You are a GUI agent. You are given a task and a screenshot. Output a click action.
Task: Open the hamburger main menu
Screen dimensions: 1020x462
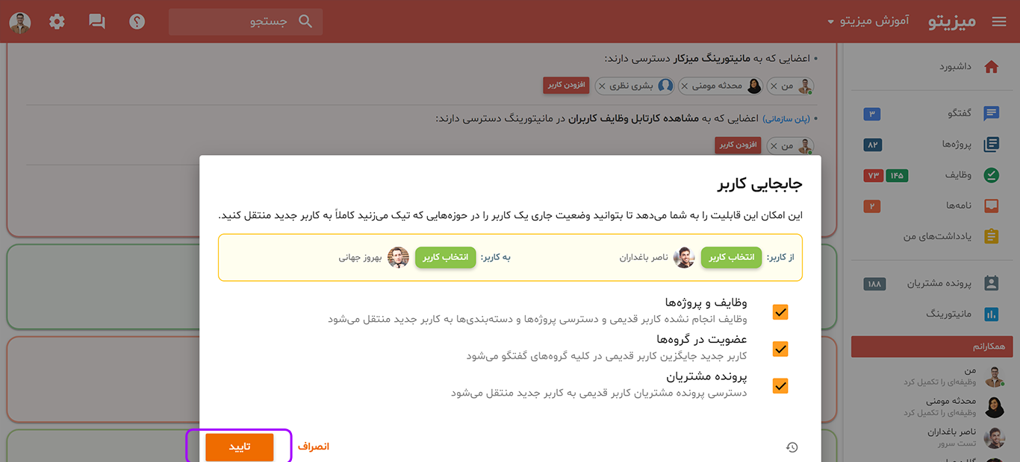(x=999, y=22)
